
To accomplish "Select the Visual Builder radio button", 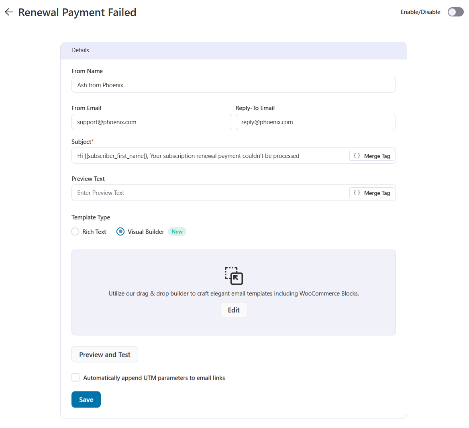I will tap(120, 231).
